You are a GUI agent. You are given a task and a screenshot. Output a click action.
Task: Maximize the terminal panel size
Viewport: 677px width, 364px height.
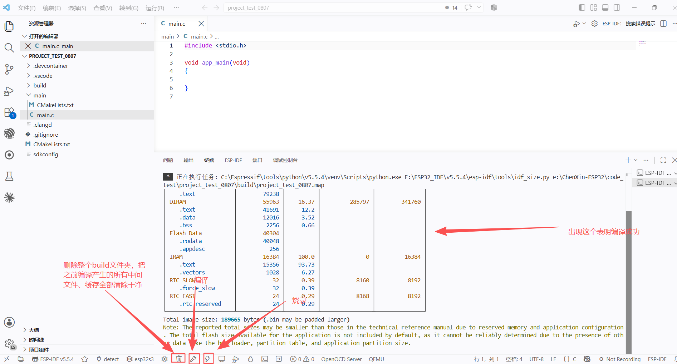(x=663, y=160)
